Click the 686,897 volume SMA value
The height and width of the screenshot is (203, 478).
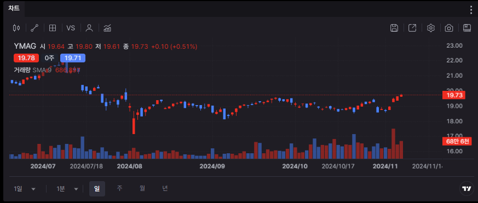tap(68, 70)
